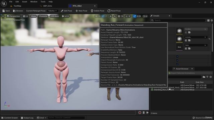Open the Asset menu
The width and height of the screenshot is (214, 120).
click(x=24, y=2)
